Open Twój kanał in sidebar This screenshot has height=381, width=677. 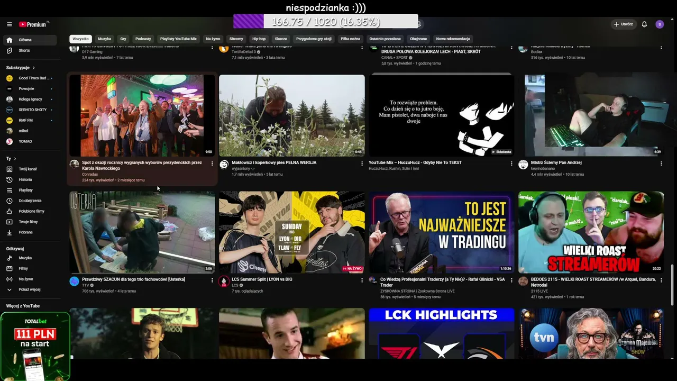29,169
